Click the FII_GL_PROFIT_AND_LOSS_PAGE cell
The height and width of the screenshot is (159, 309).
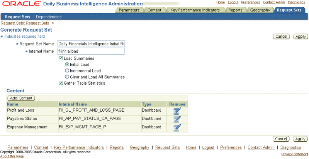[x=92, y=110]
